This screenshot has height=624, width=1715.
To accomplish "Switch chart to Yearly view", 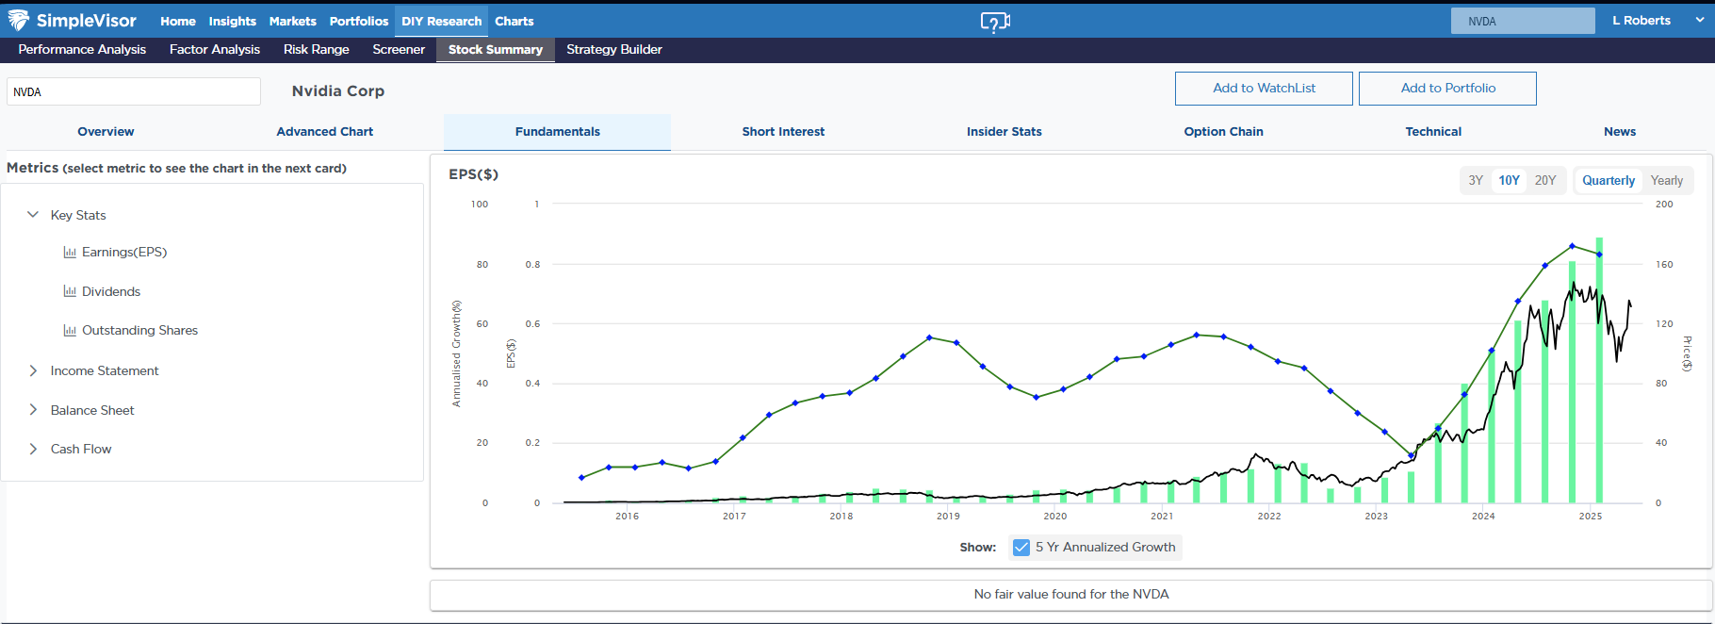I will (1667, 180).
